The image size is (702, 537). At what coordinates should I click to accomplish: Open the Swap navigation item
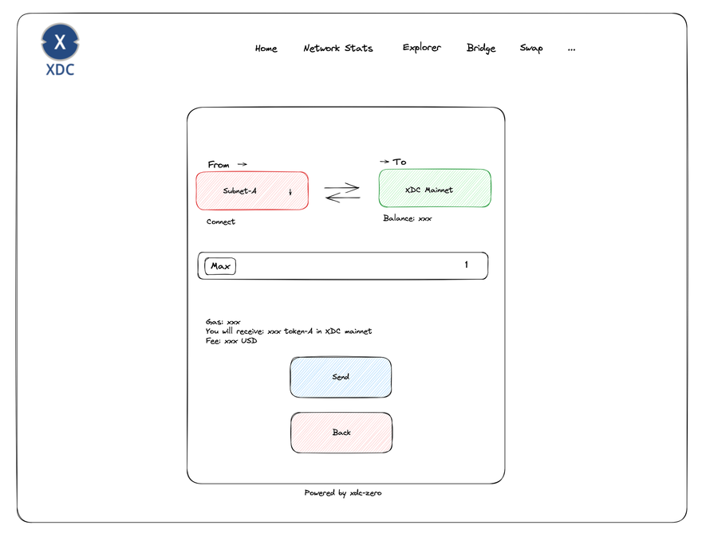tap(531, 49)
